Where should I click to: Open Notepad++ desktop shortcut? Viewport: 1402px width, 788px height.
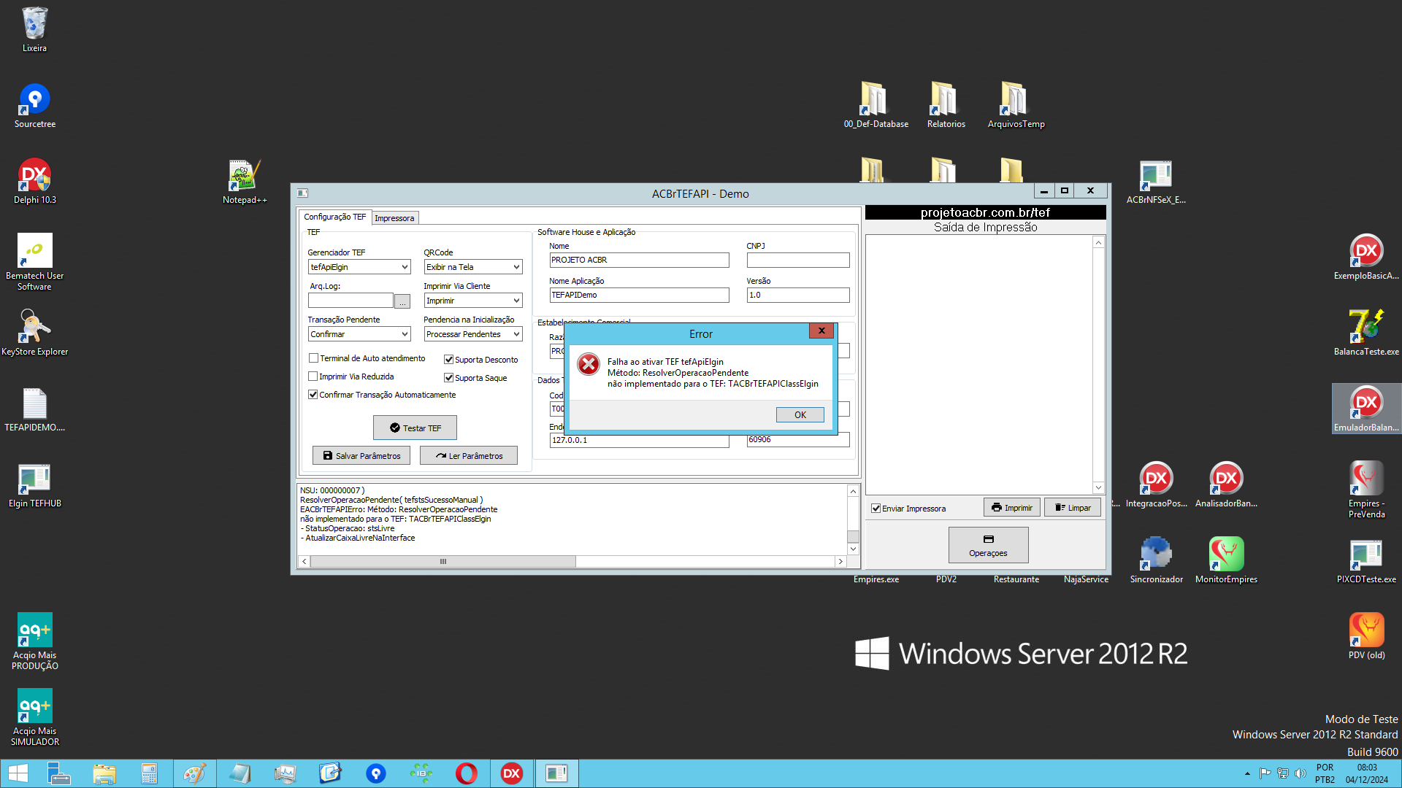pos(244,182)
